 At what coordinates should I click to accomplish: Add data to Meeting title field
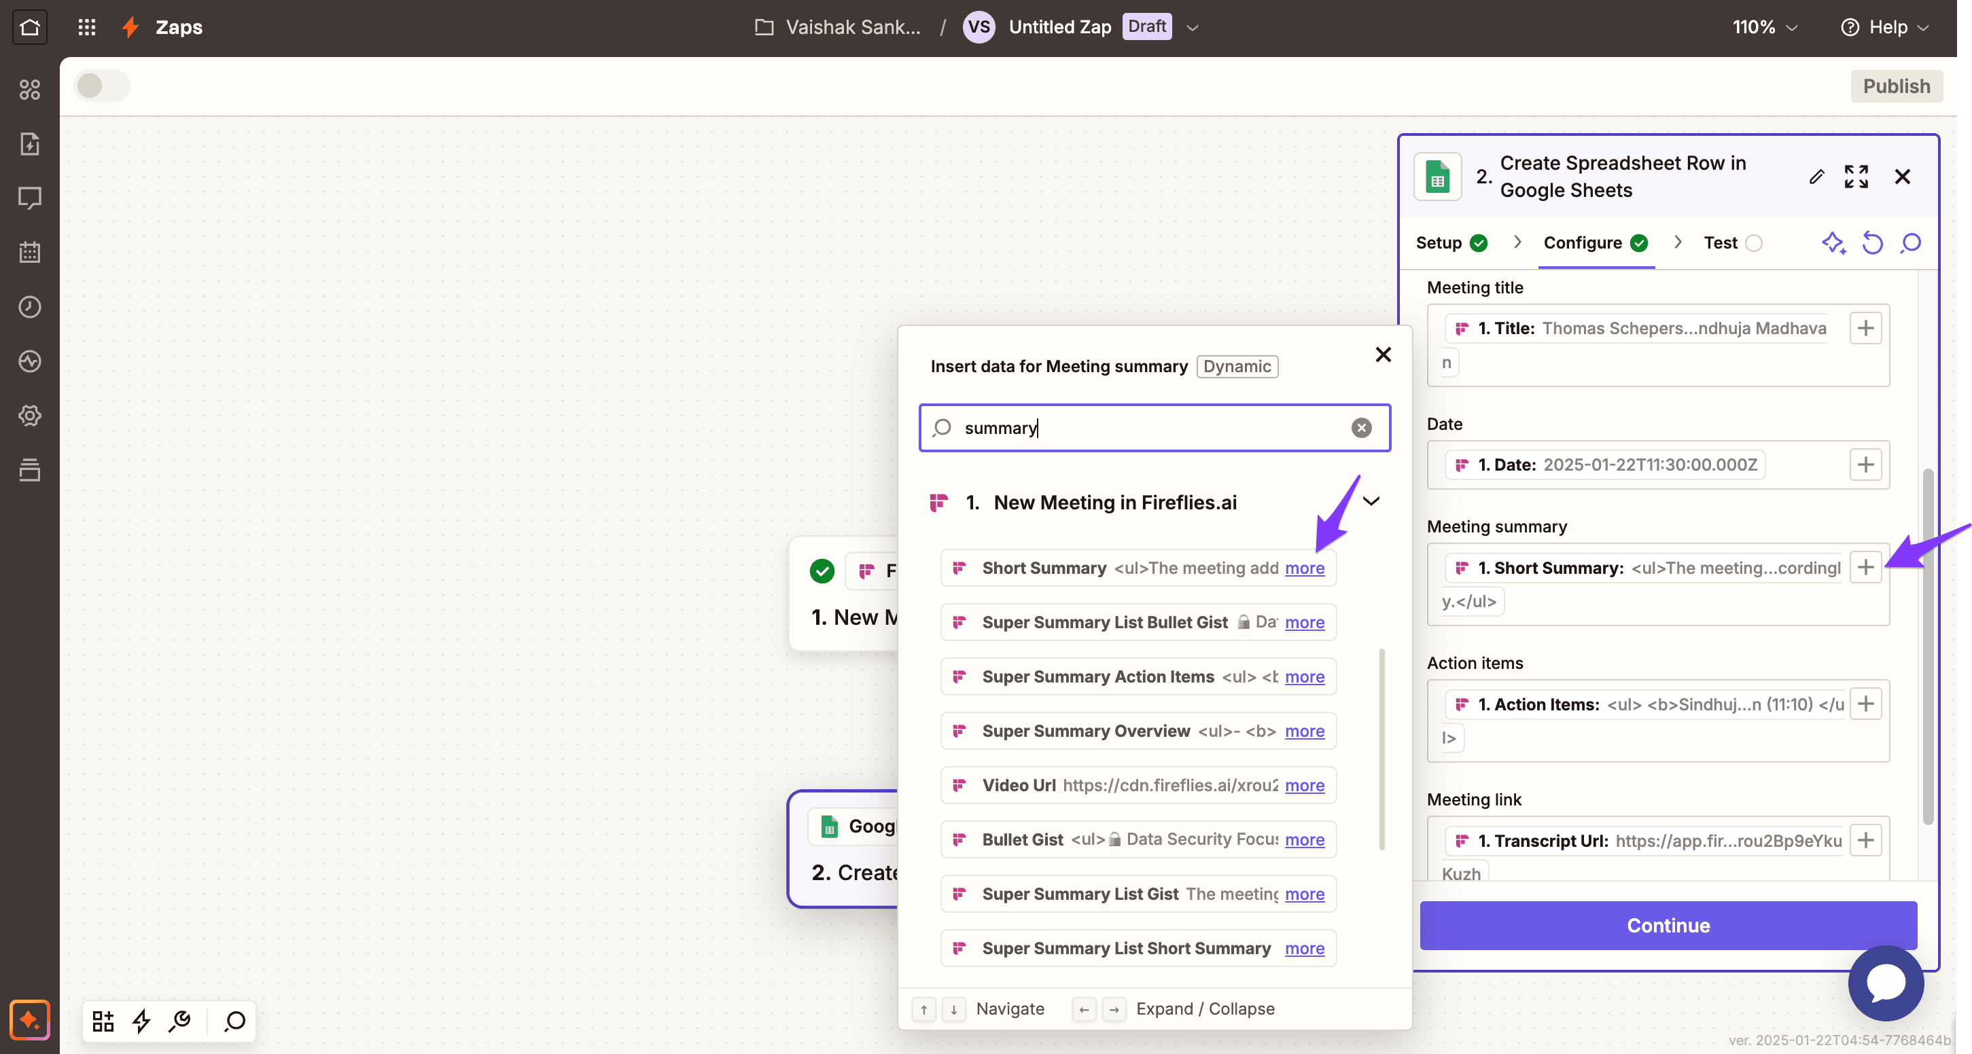[1865, 328]
